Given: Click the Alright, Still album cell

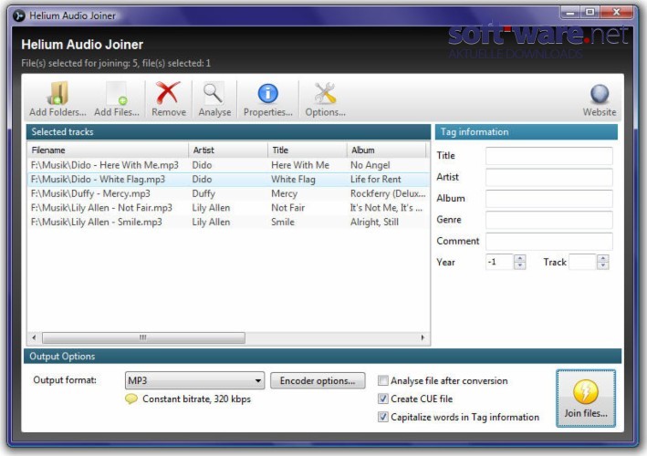Looking at the screenshot, I should click(x=374, y=222).
